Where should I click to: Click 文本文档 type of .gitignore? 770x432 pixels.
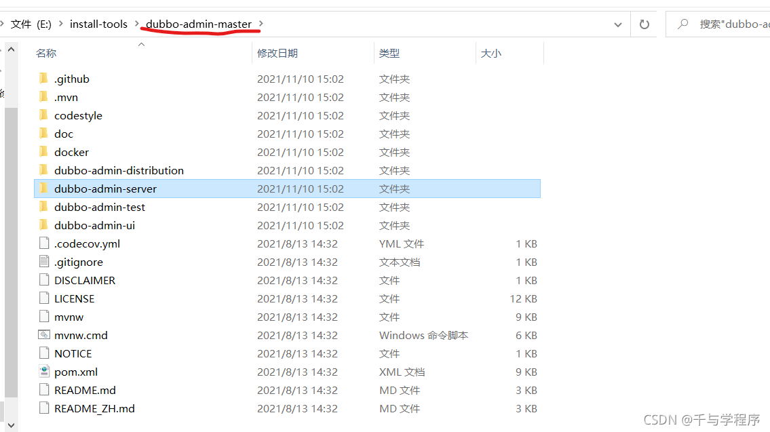pos(399,262)
